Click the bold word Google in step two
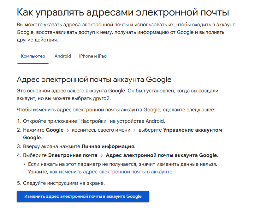This screenshot has width=255, height=212. (55, 130)
